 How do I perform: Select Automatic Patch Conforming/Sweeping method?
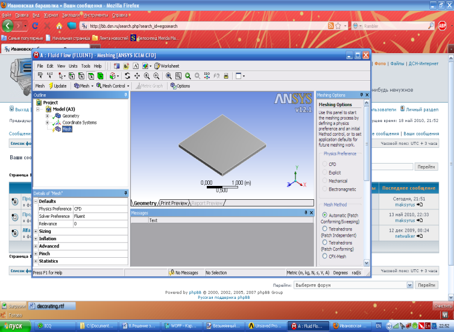324,215
